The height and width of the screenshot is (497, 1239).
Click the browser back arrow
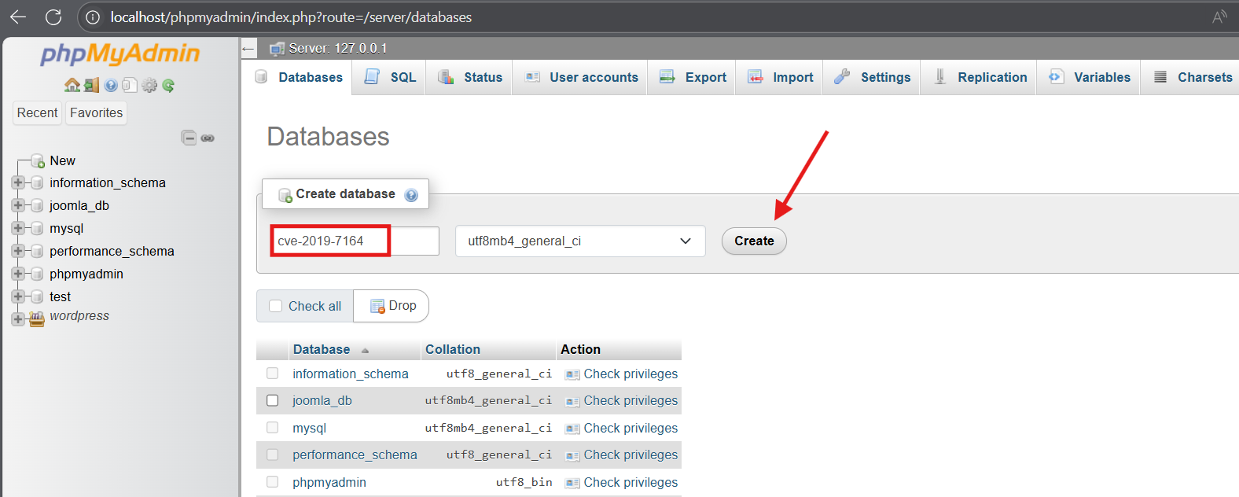point(18,17)
